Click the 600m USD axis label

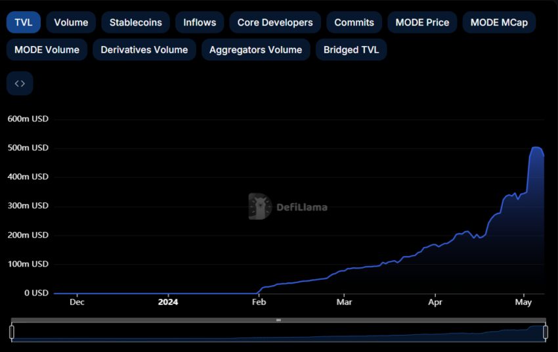point(28,119)
